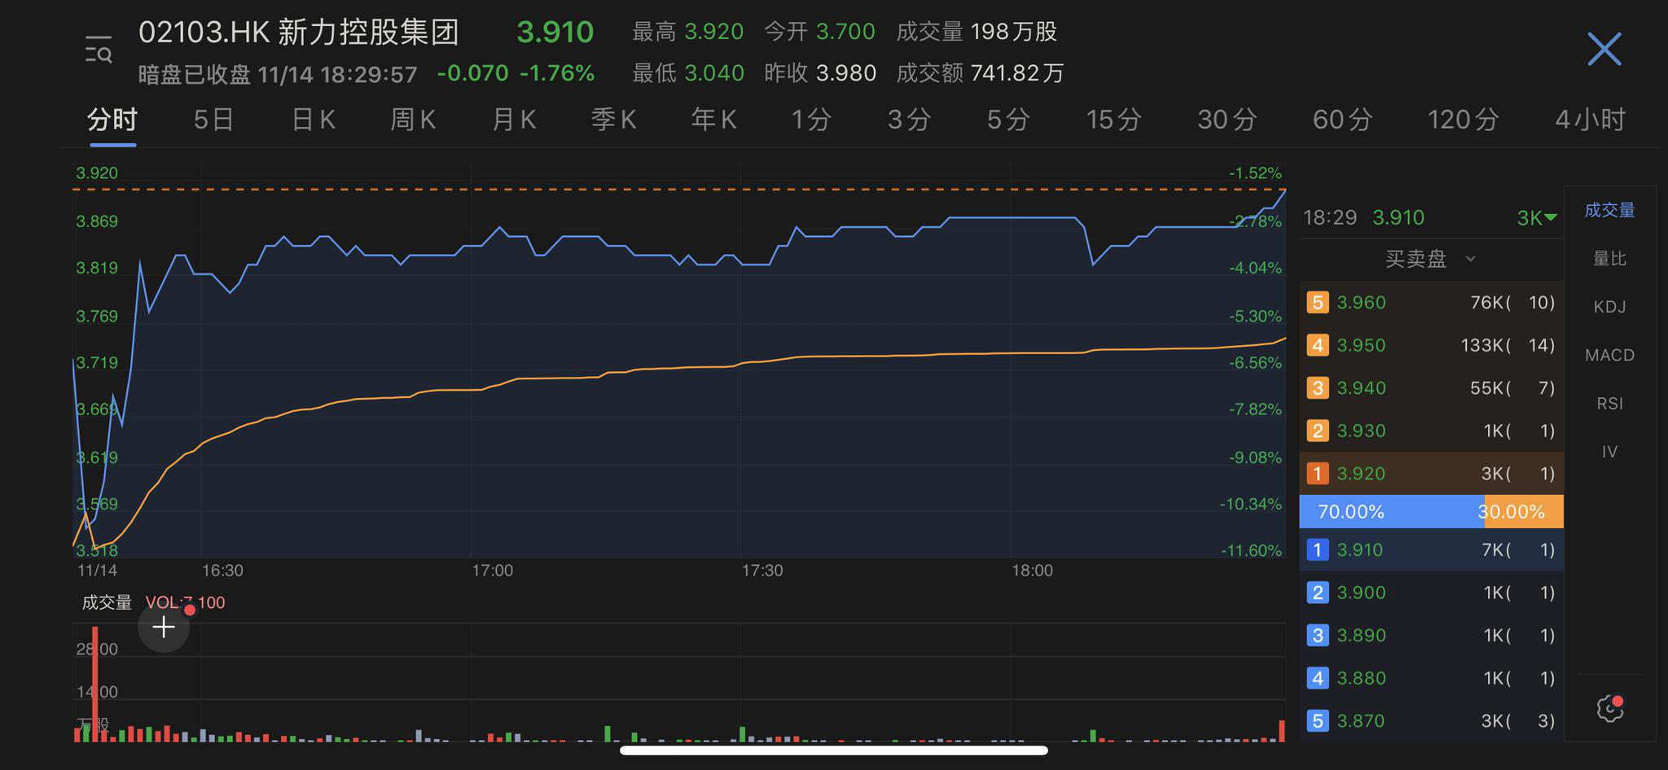This screenshot has width=1668, height=770.
Task: Tap the 18:00 marker on time axis
Action: point(1032,571)
